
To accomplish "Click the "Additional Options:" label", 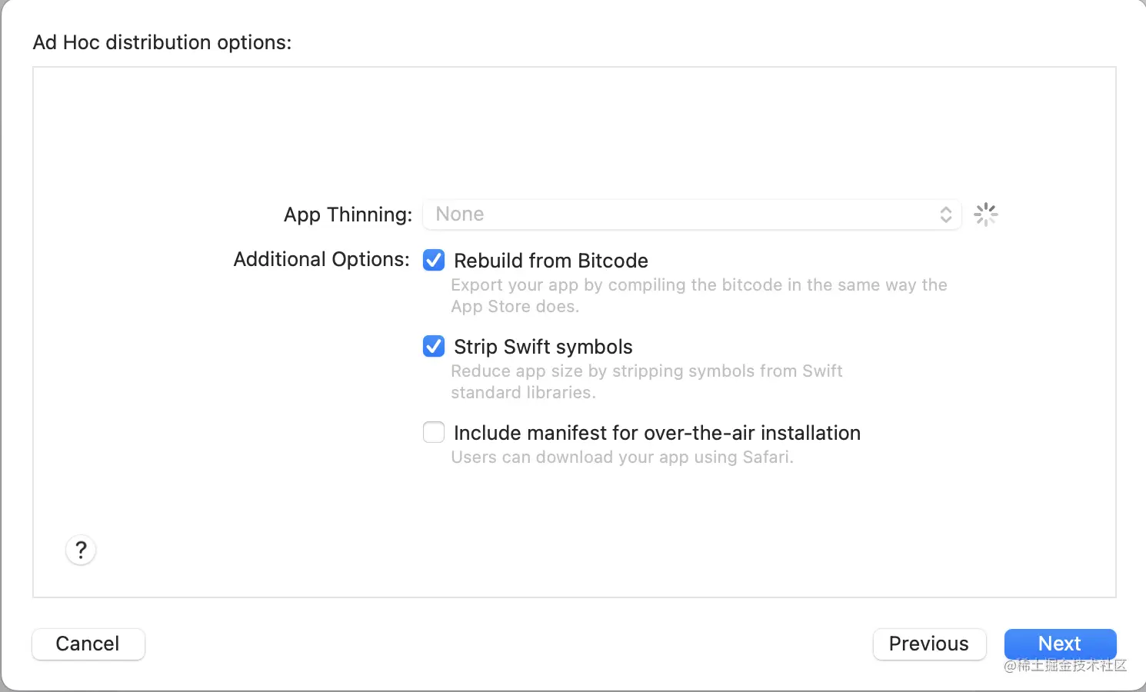I will (321, 259).
